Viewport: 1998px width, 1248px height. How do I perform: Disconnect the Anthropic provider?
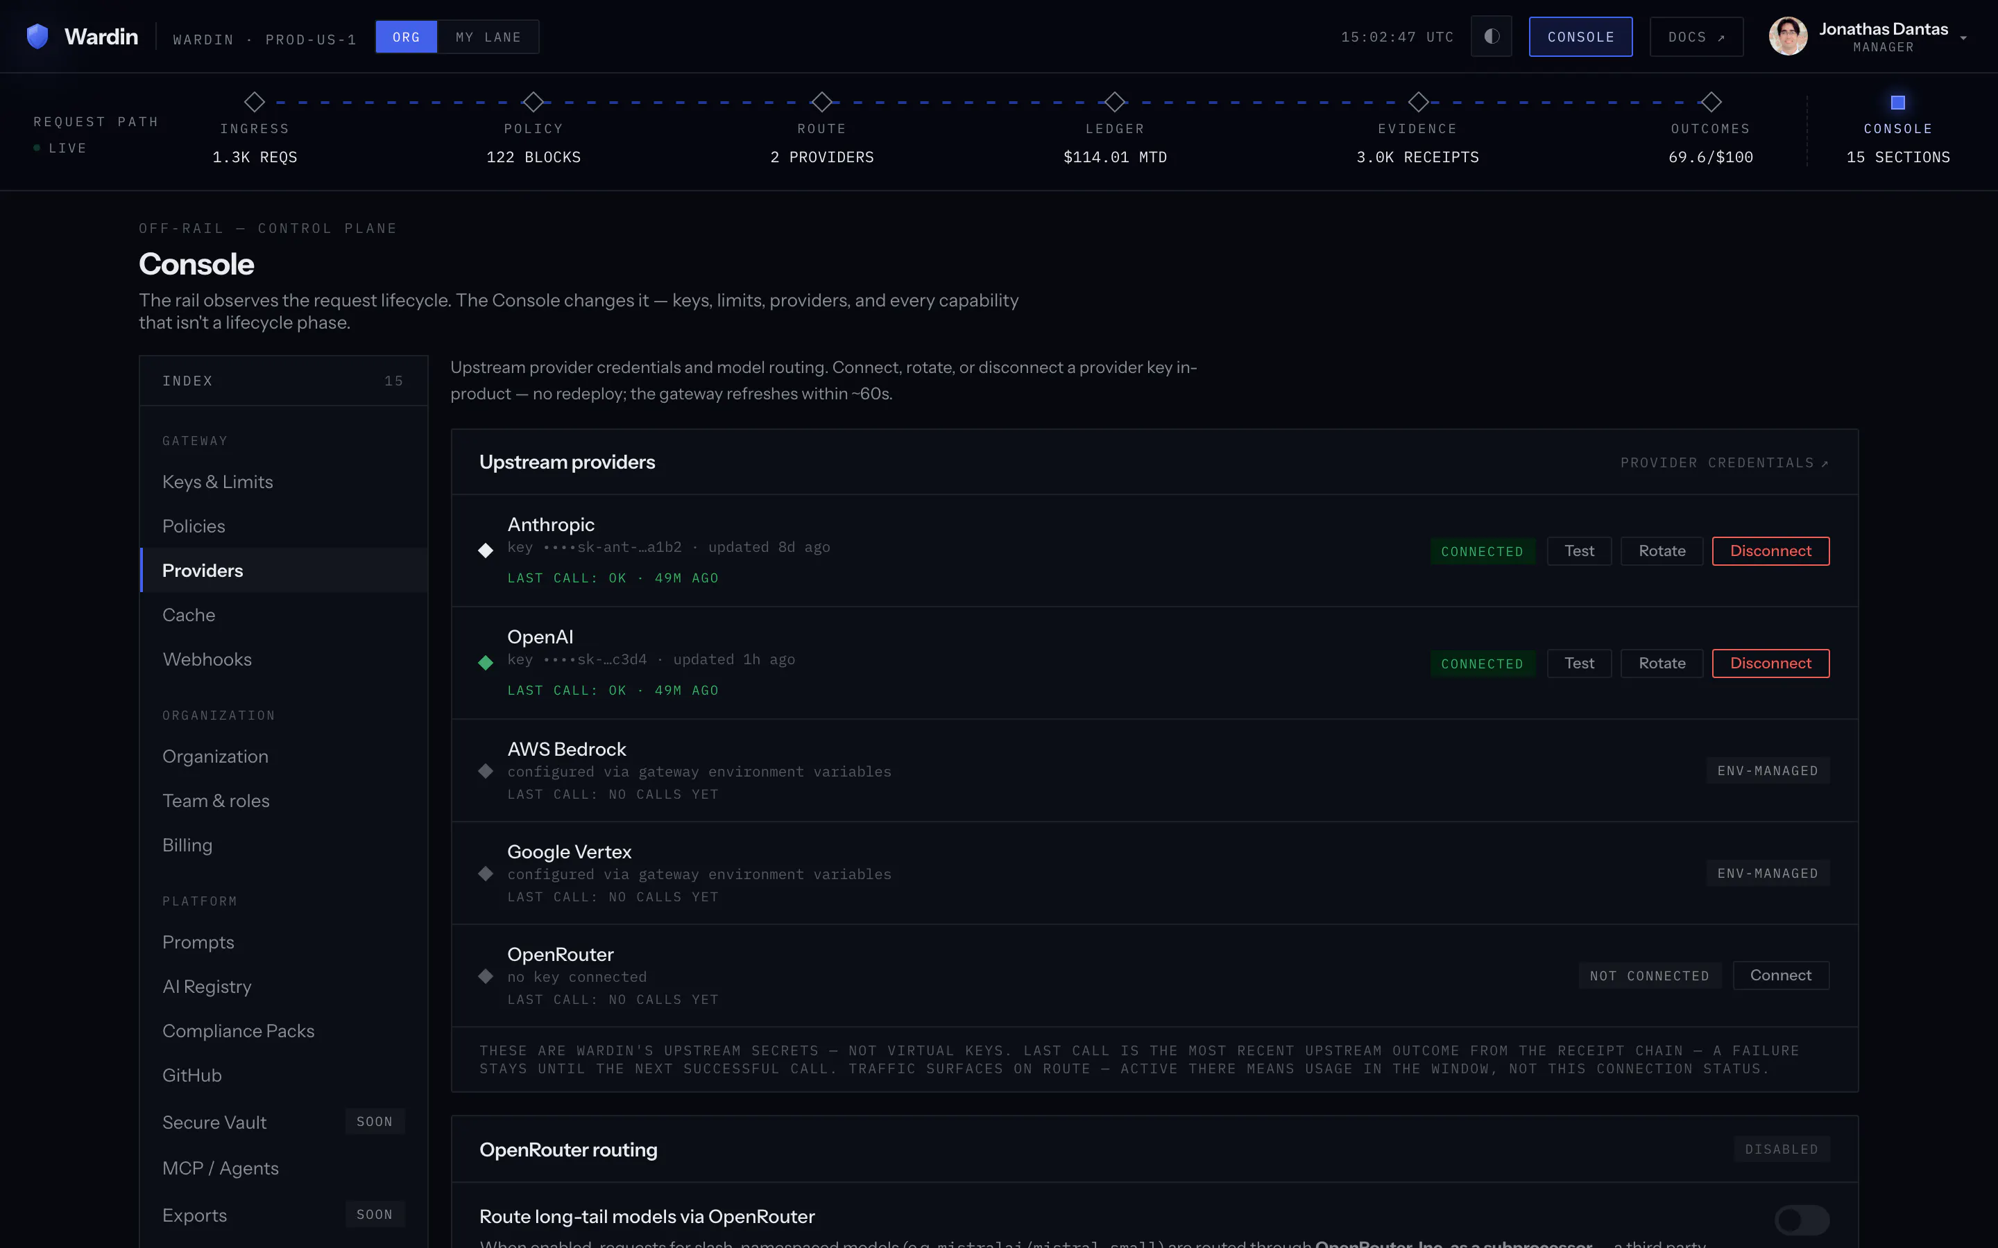click(1770, 551)
